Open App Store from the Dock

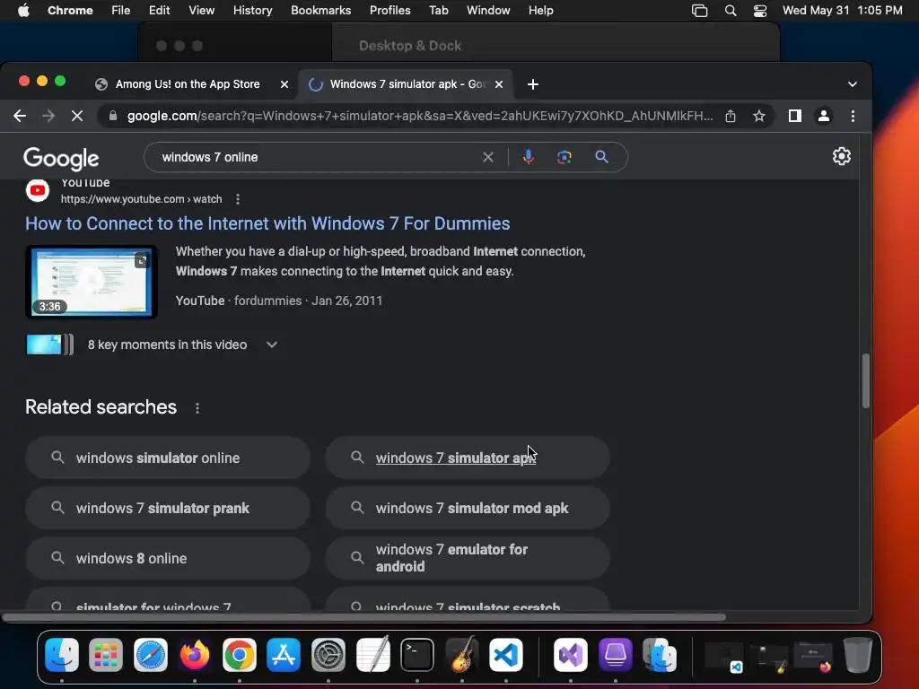pos(284,655)
